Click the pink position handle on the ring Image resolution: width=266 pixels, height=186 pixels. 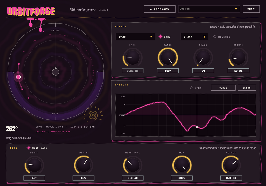click(x=18, y=77)
